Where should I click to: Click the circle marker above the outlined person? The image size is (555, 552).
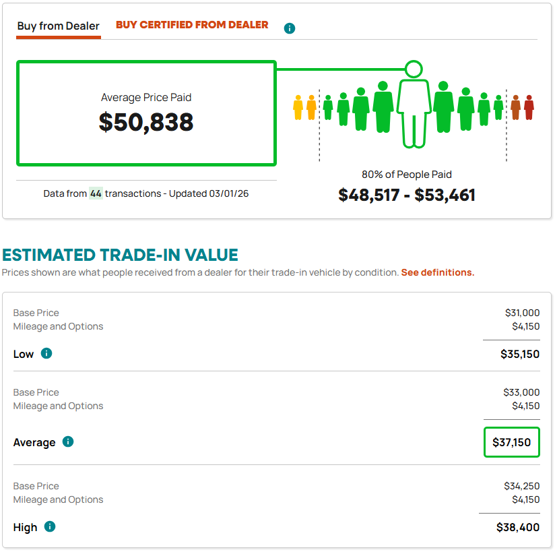point(414,69)
